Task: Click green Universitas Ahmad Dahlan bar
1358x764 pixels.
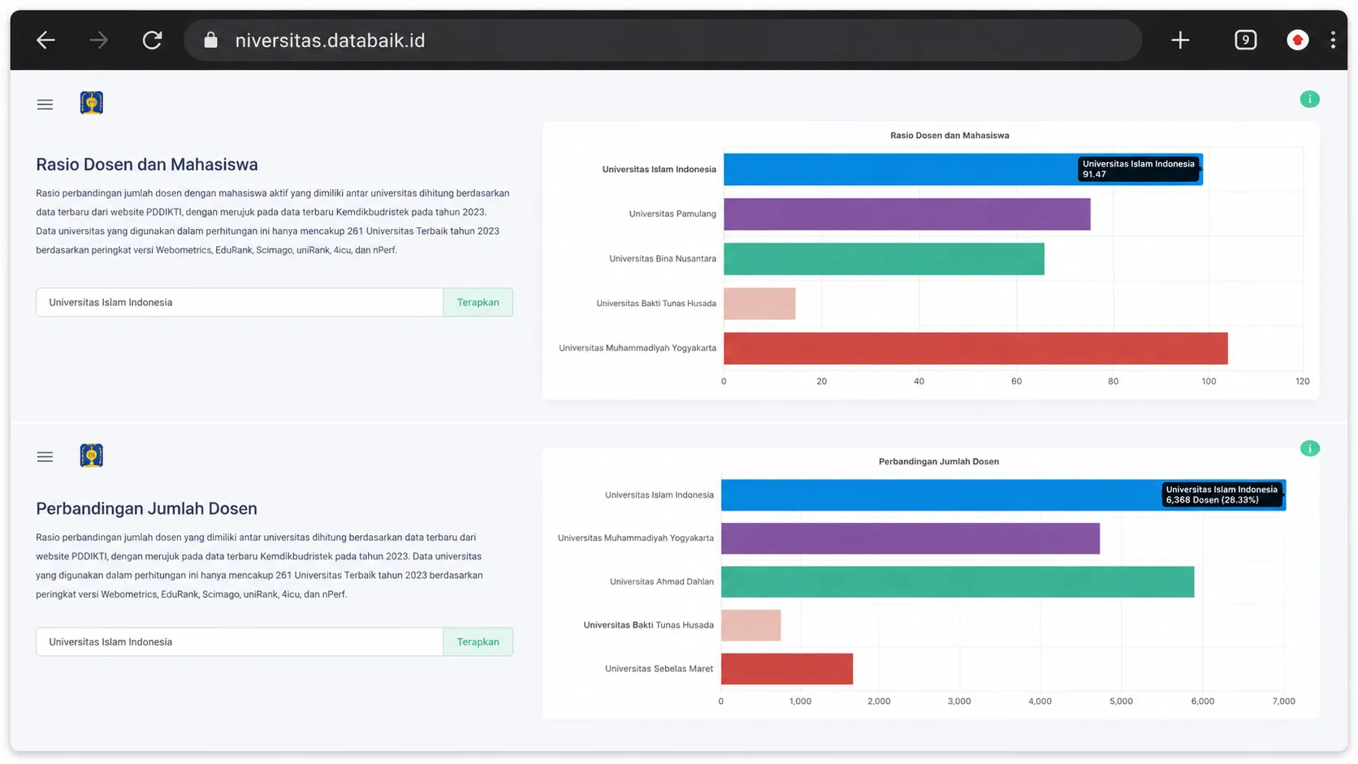Action: (x=958, y=581)
